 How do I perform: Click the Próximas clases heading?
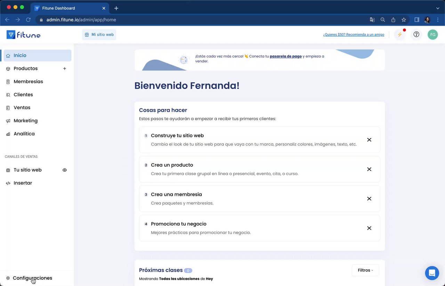tap(161, 270)
